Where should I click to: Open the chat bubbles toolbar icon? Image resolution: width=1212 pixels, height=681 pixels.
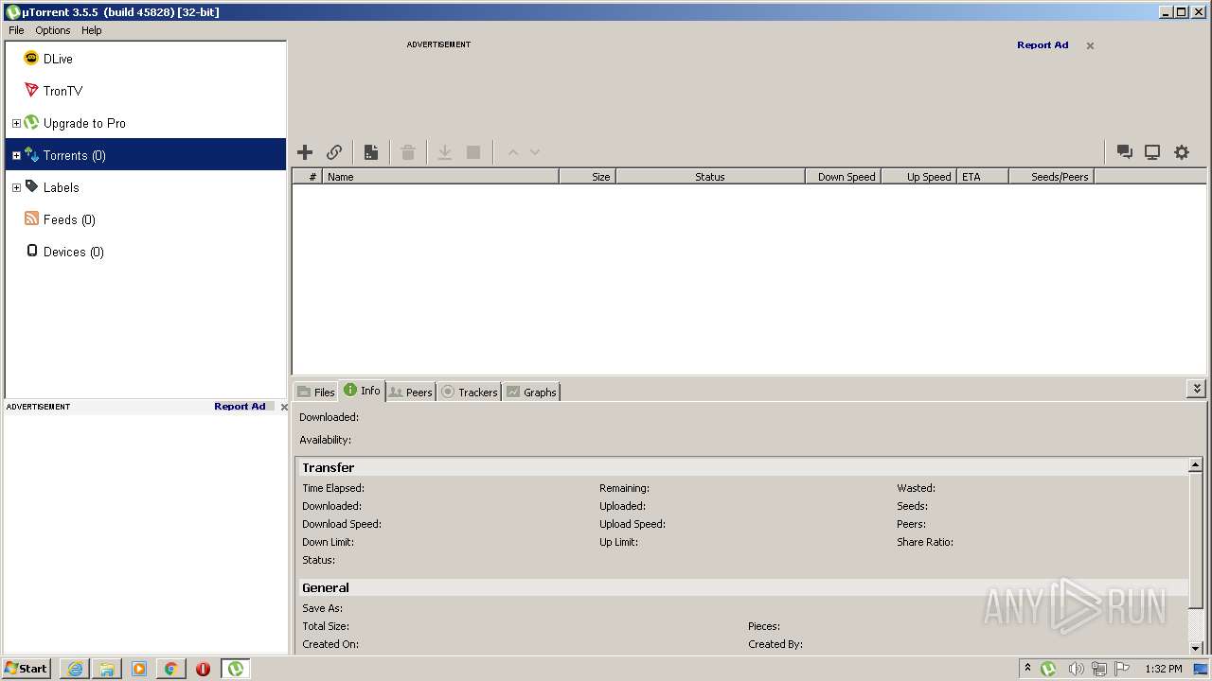(x=1125, y=152)
